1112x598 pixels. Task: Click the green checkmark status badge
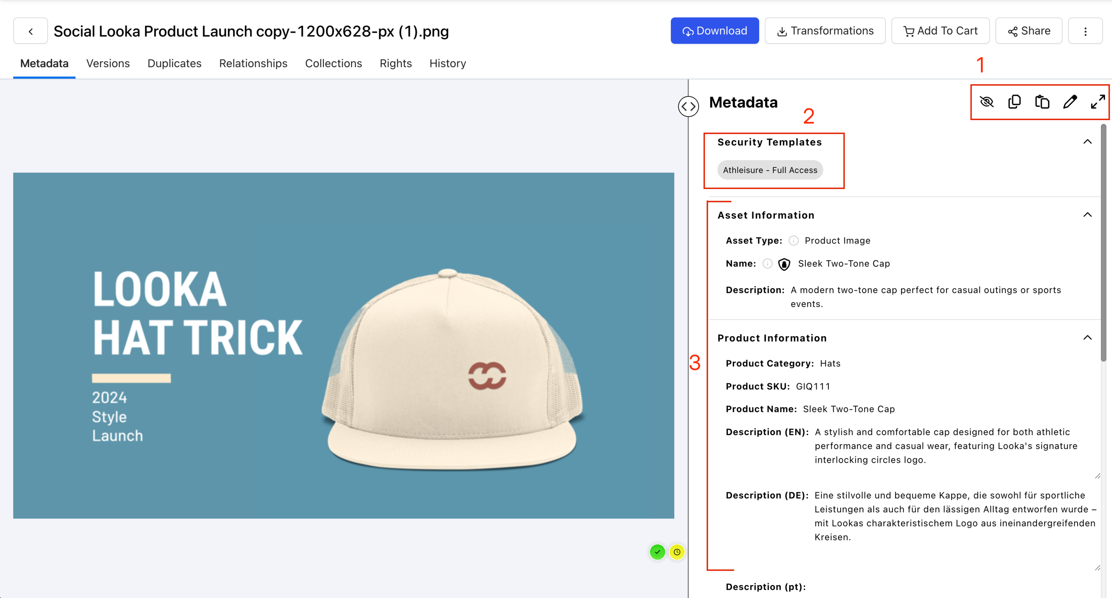pos(657,552)
